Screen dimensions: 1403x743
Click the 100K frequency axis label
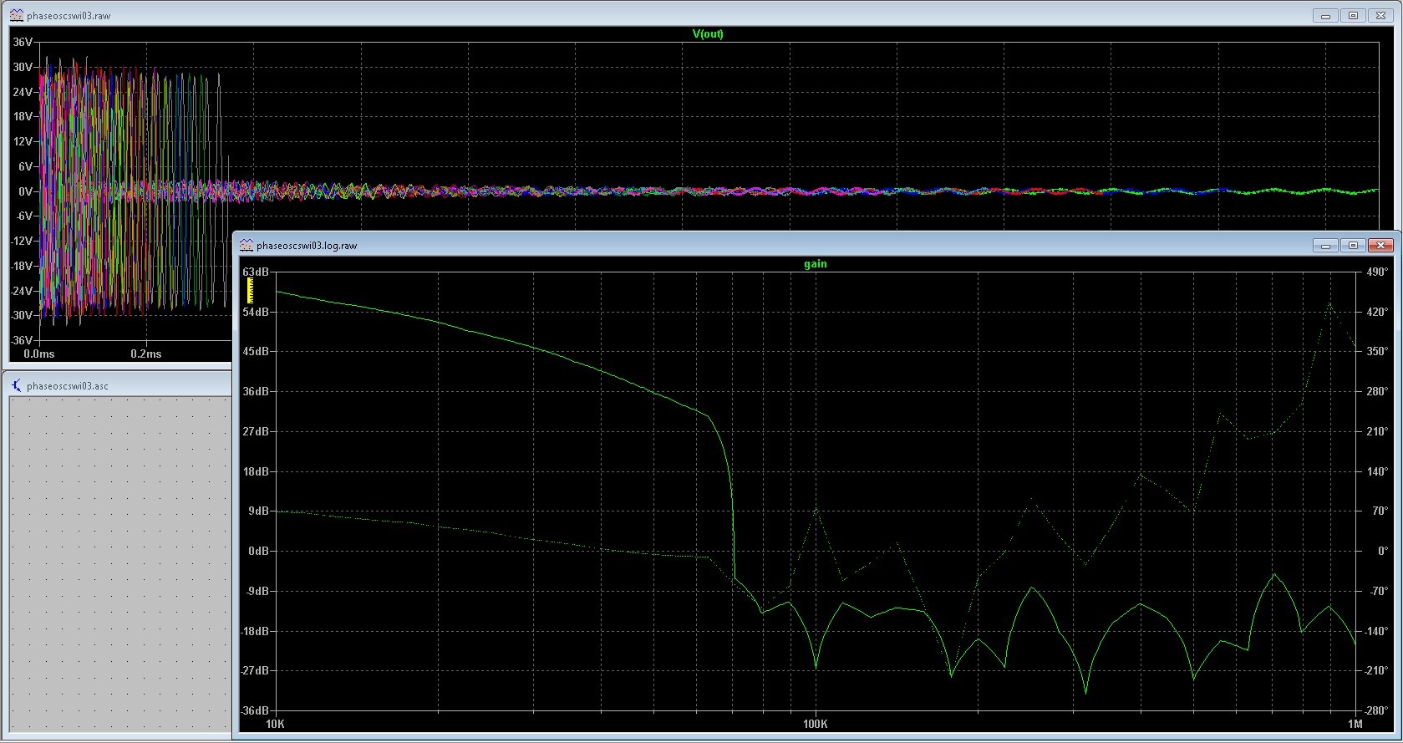coord(816,724)
